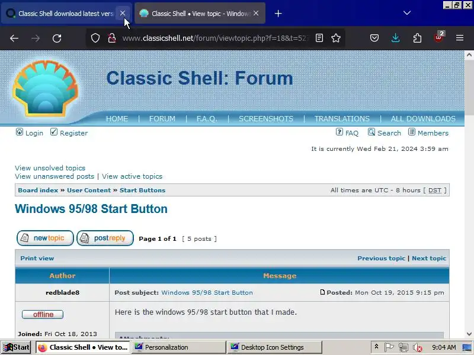
Task: Go to Start Buttons breadcrumb
Action: (142, 190)
